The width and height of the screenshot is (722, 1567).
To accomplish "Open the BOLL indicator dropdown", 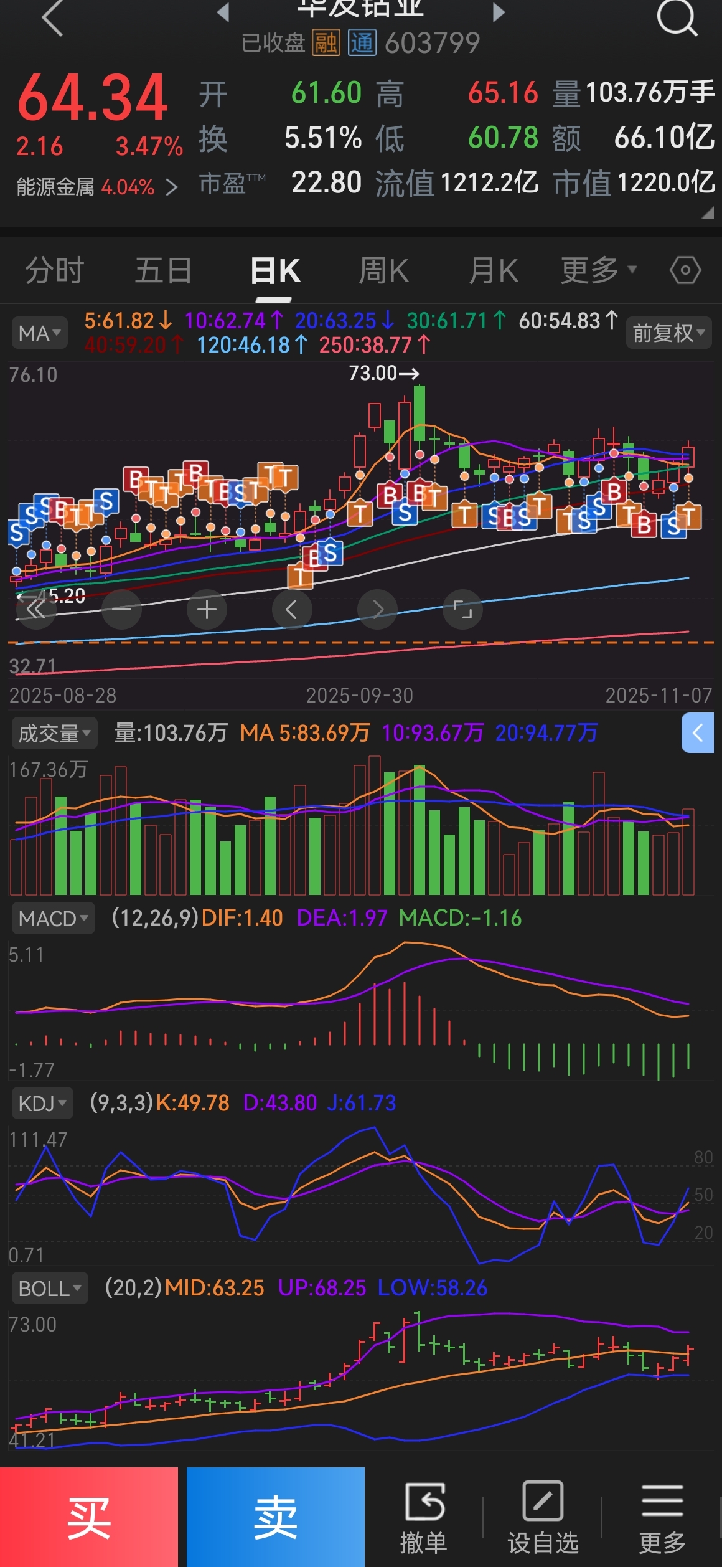I will pyautogui.click(x=50, y=1289).
